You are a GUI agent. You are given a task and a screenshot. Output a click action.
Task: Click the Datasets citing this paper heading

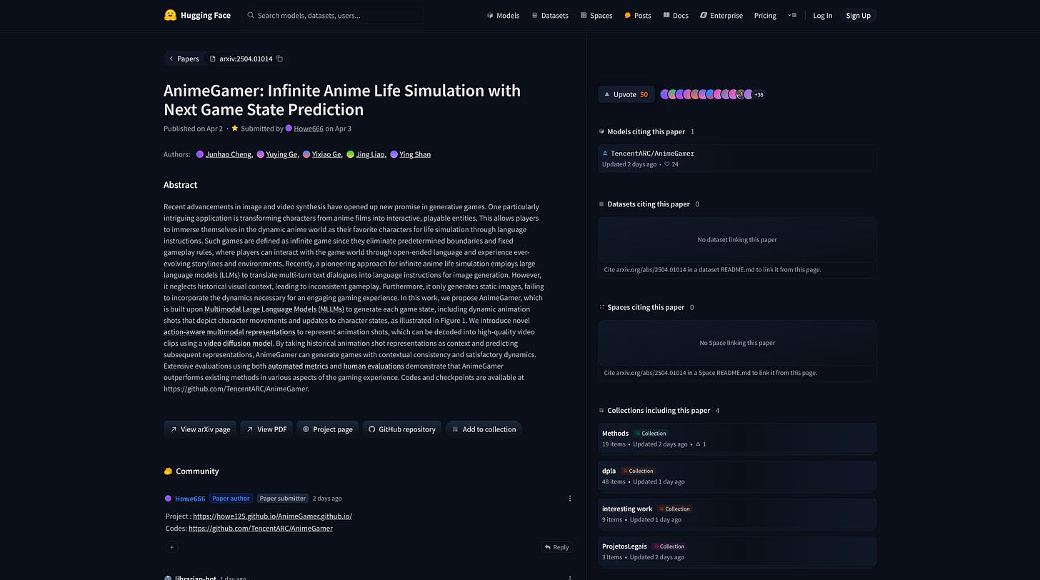pos(649,204)
